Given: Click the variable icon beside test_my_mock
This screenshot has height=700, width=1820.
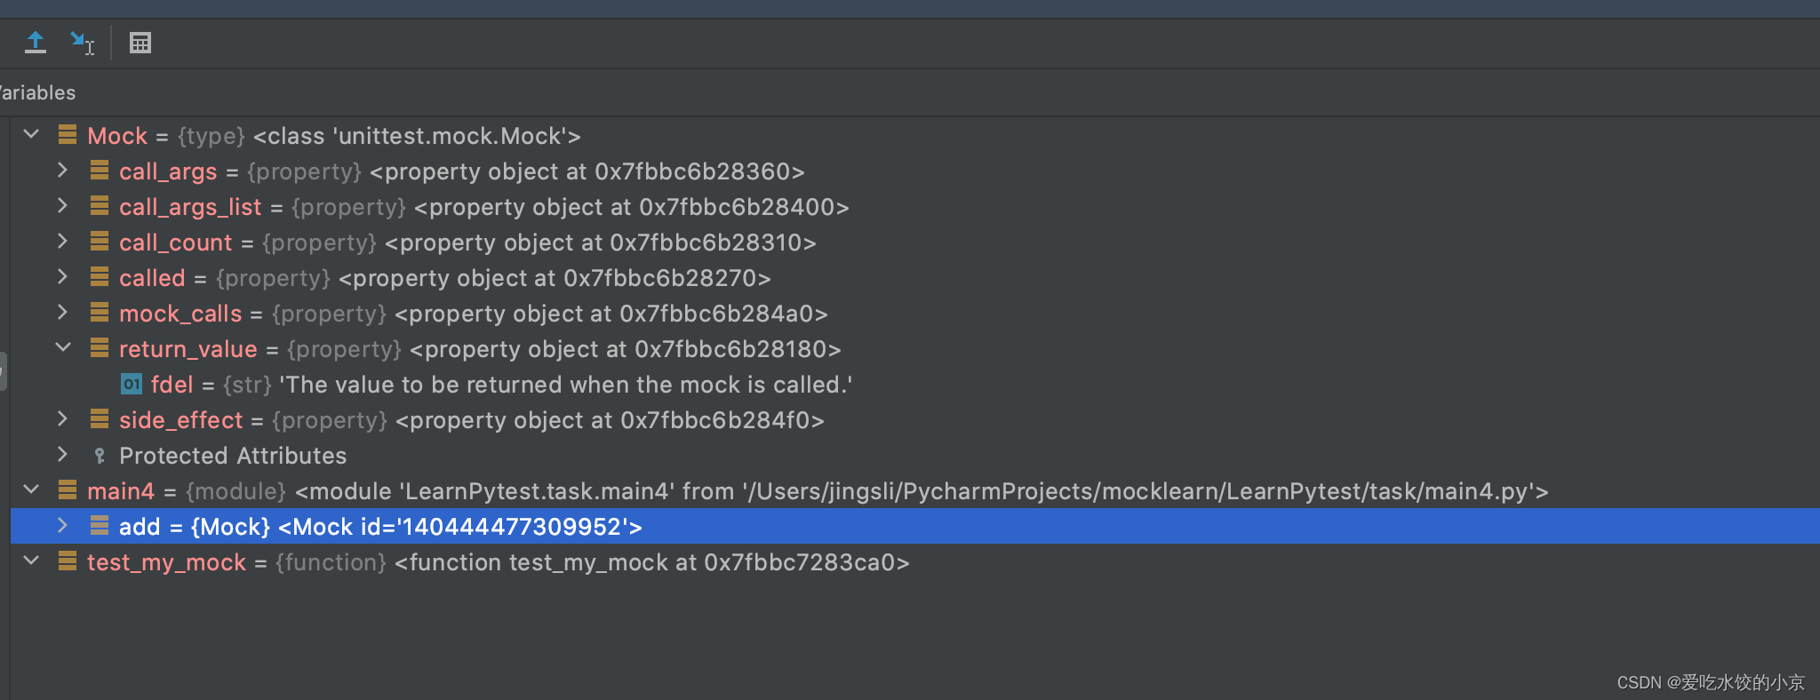Looking at the screenshot, I should coord(68,561).
